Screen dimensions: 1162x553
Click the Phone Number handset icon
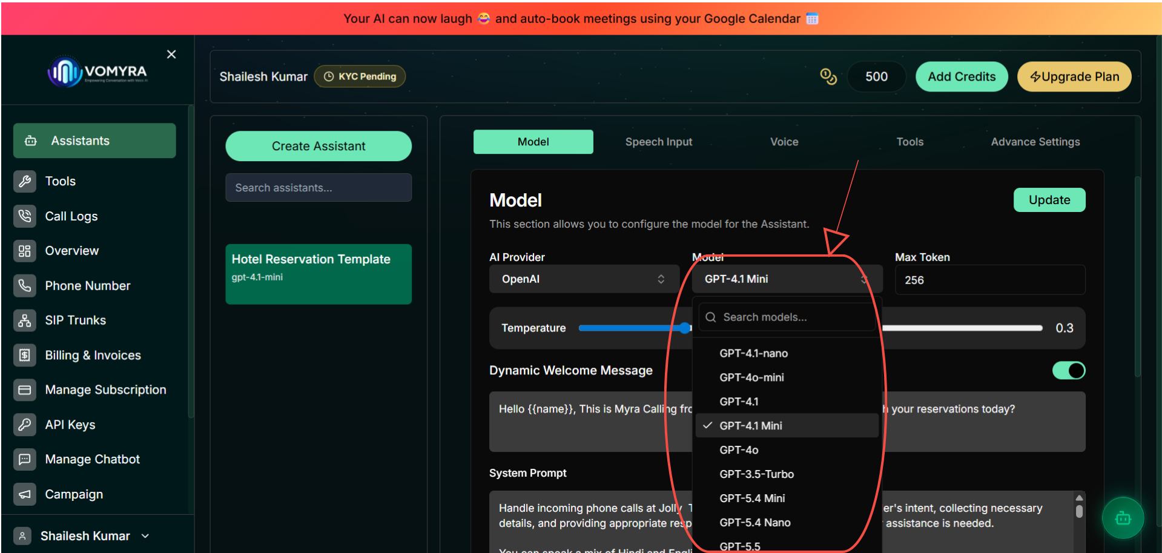pyautogui.click(x=25, y=285)
